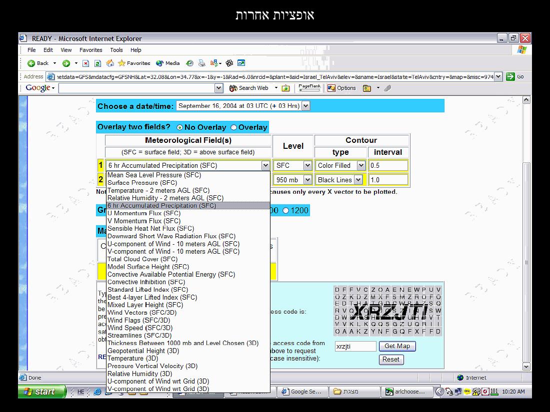Select Total Cloud Cover (SFC) option

coord(188,259)
